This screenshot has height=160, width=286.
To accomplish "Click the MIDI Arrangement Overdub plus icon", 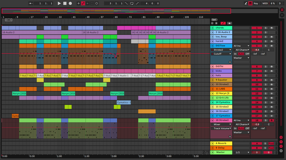I will tap(79, 3).
